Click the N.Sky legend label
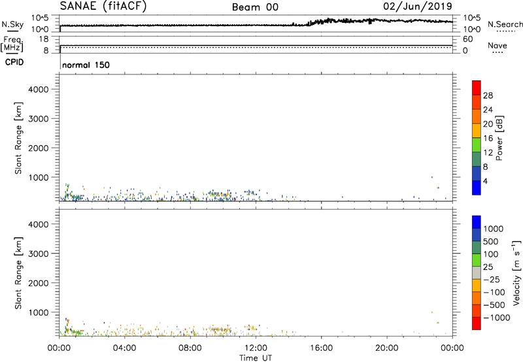 point(12,25)
